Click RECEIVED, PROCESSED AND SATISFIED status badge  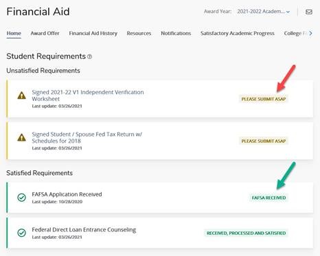[x=246, y=233]
